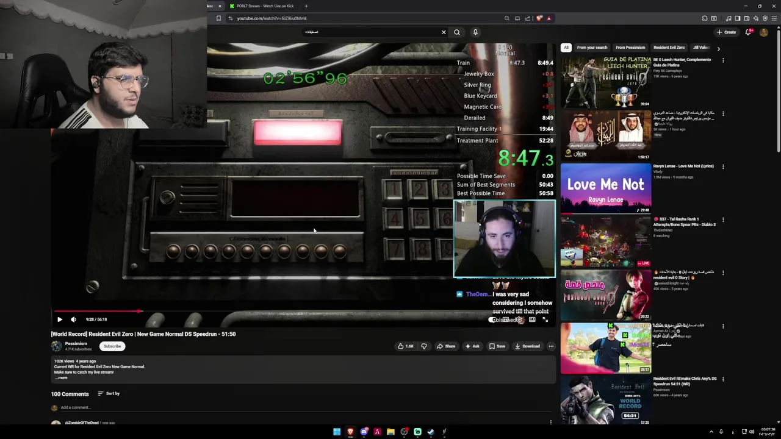Open the browser hamburger menu
This screenshot has height=439, width=781.
[775, 18]
